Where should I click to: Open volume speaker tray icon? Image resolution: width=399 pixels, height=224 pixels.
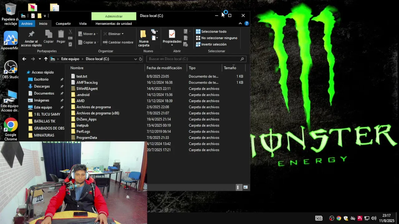click(x=374, y=218)
